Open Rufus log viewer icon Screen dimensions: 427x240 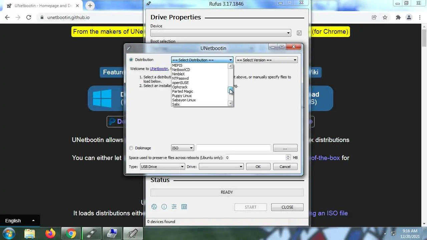point(184,207)
